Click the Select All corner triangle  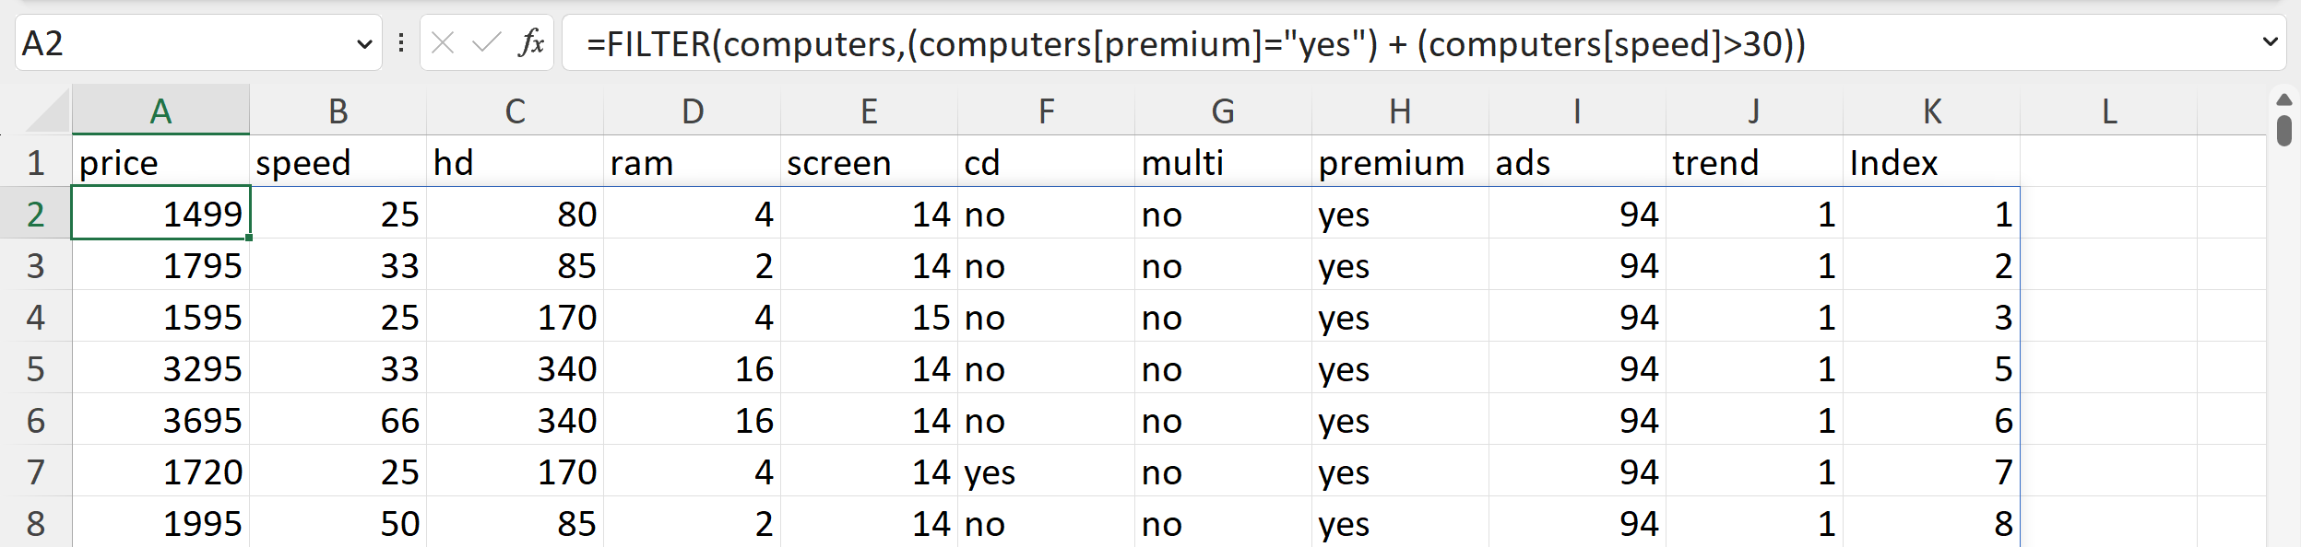click(48, 112)
